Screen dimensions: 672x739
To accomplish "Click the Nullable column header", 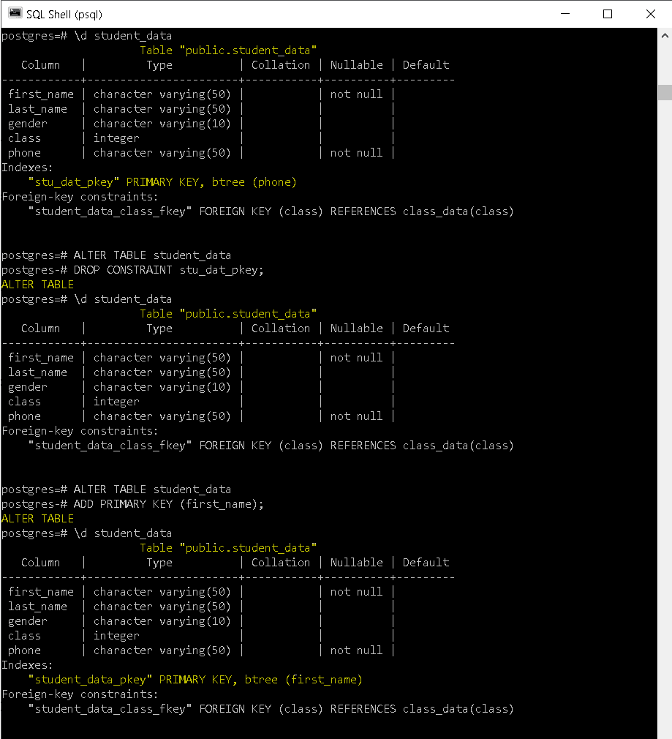I will point(356,64).
